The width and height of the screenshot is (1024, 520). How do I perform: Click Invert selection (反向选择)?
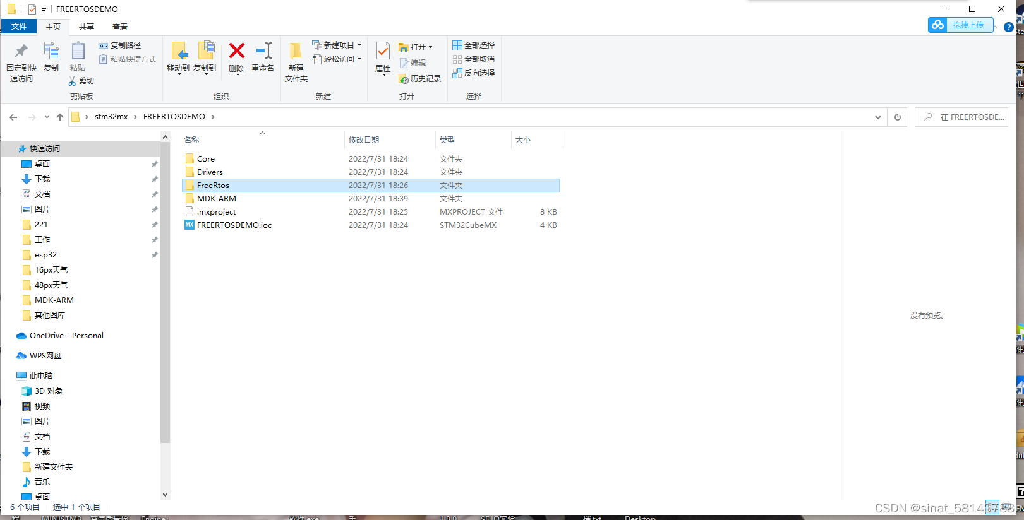(474, 73)
